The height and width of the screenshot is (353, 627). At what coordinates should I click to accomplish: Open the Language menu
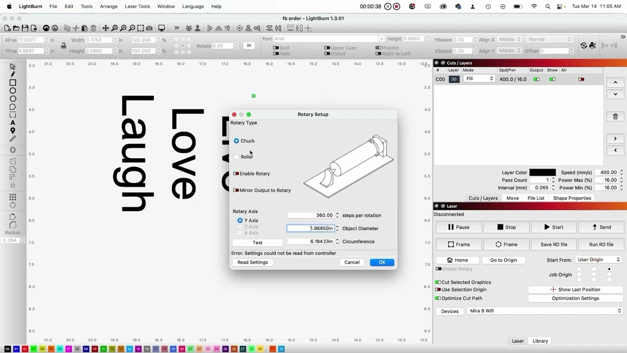(193, 6)
